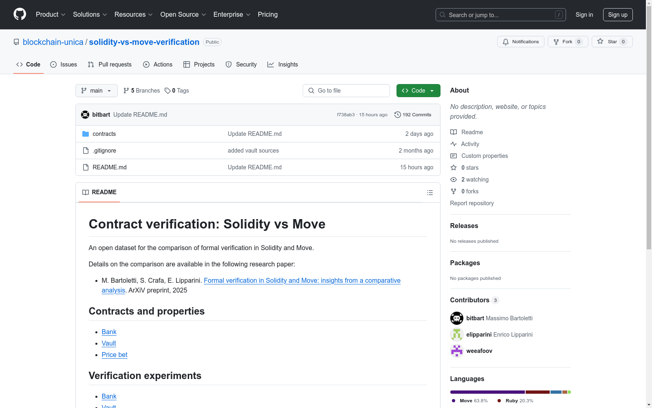Click the Go to file search field
Screen dimensions: 652x408
346,91
